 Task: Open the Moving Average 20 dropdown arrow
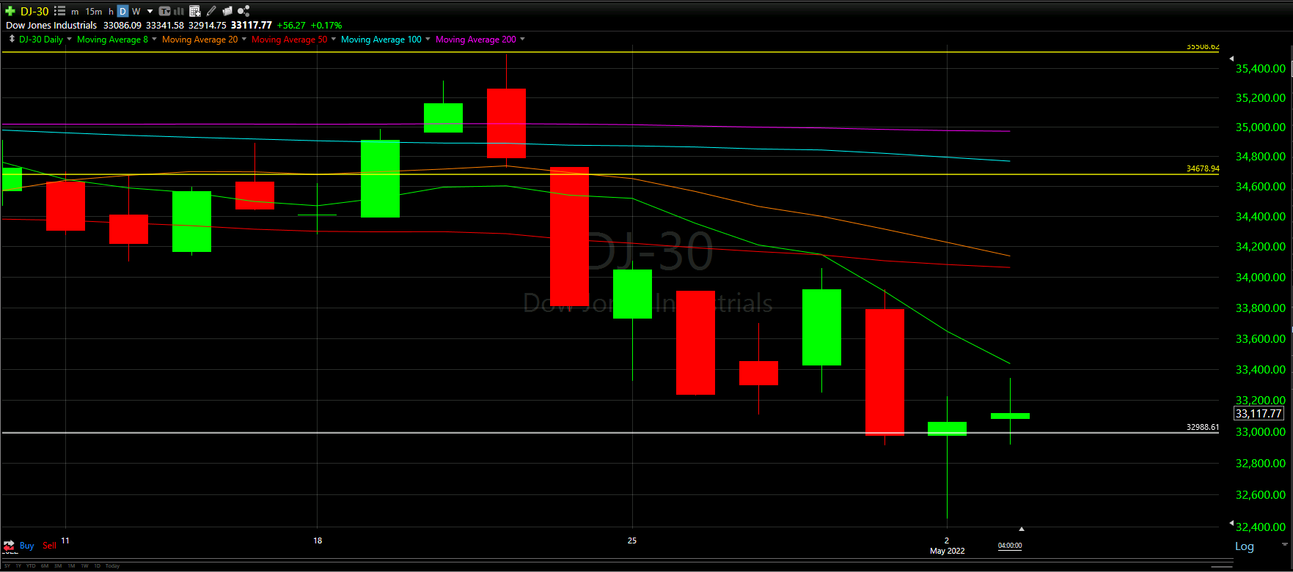(x=244, y=39)
